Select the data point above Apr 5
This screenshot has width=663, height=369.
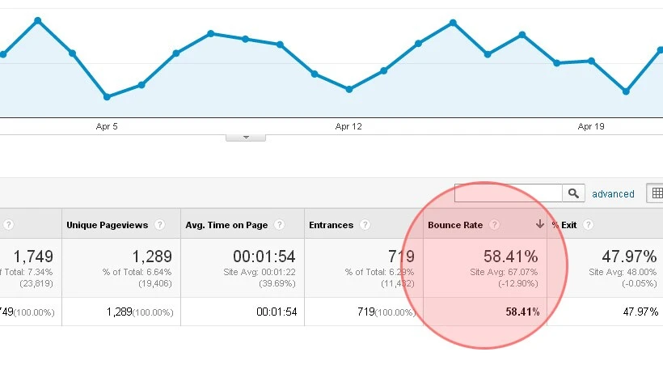(x=107, y=96)
